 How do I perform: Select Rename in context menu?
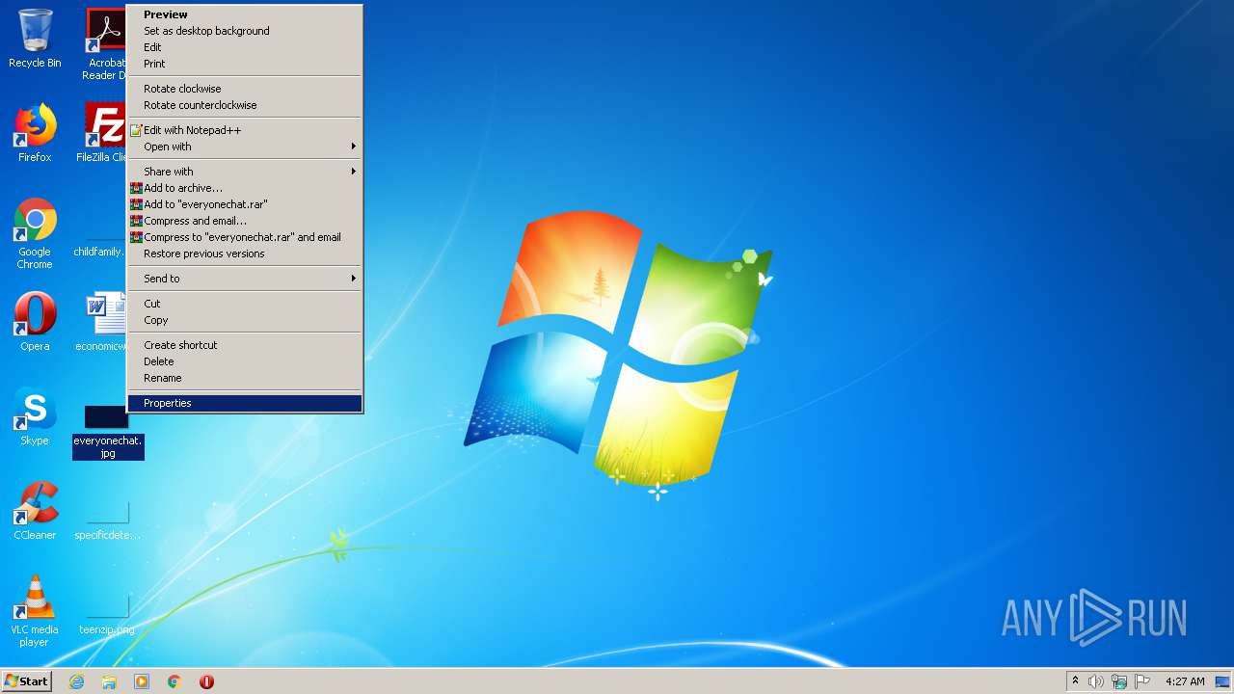pos(245,378)
